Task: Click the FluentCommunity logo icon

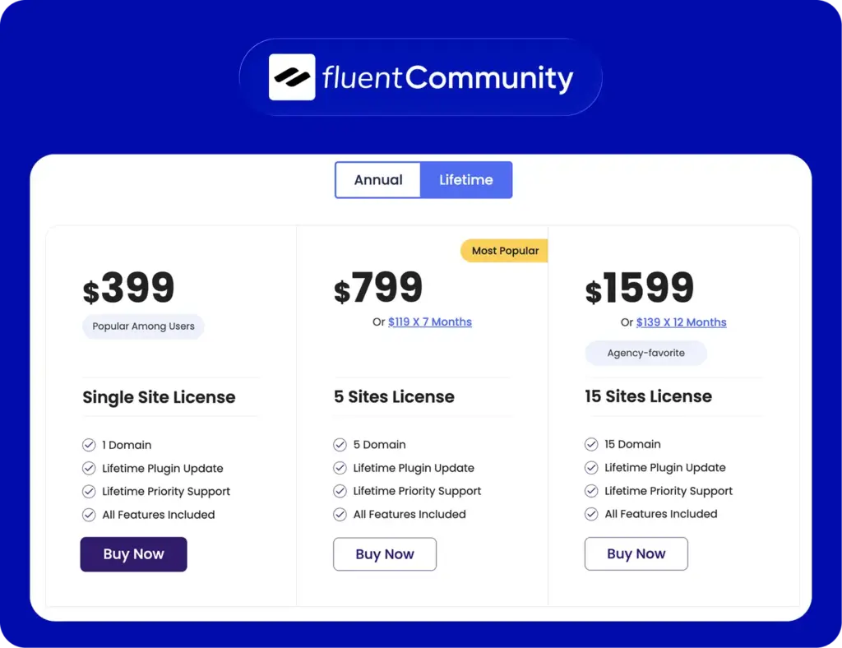Action: tap(292, 78)
